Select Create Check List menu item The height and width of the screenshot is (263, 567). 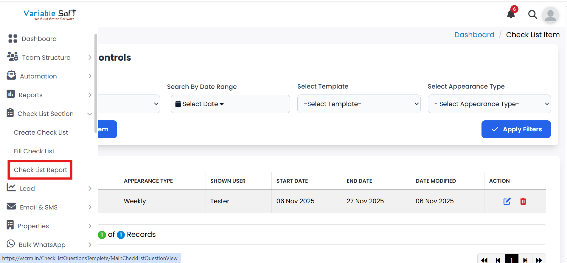point(41,133)
